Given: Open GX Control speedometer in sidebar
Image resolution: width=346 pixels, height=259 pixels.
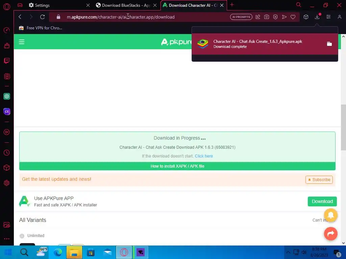Looking at the screenshot, I should point(7,30).
